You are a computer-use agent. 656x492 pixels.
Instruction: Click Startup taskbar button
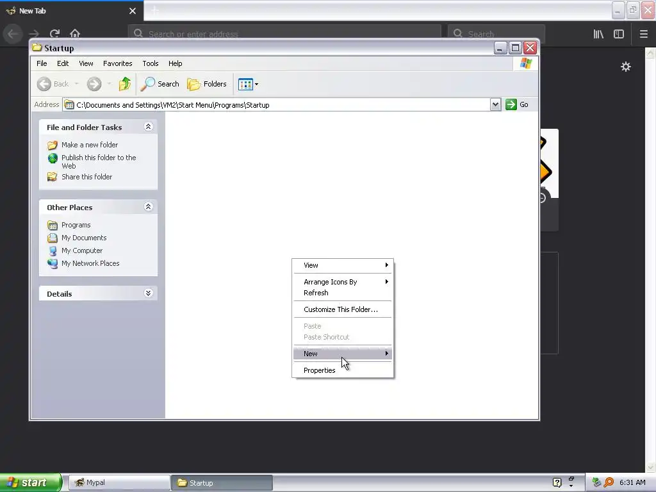(x=222, y=483)
